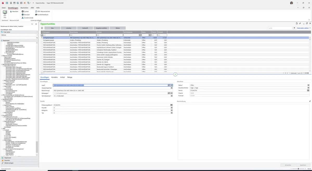Open System settings in the ribbon
Screen dimensions: 312x171
pyautogui.click(x=25, y=11)
